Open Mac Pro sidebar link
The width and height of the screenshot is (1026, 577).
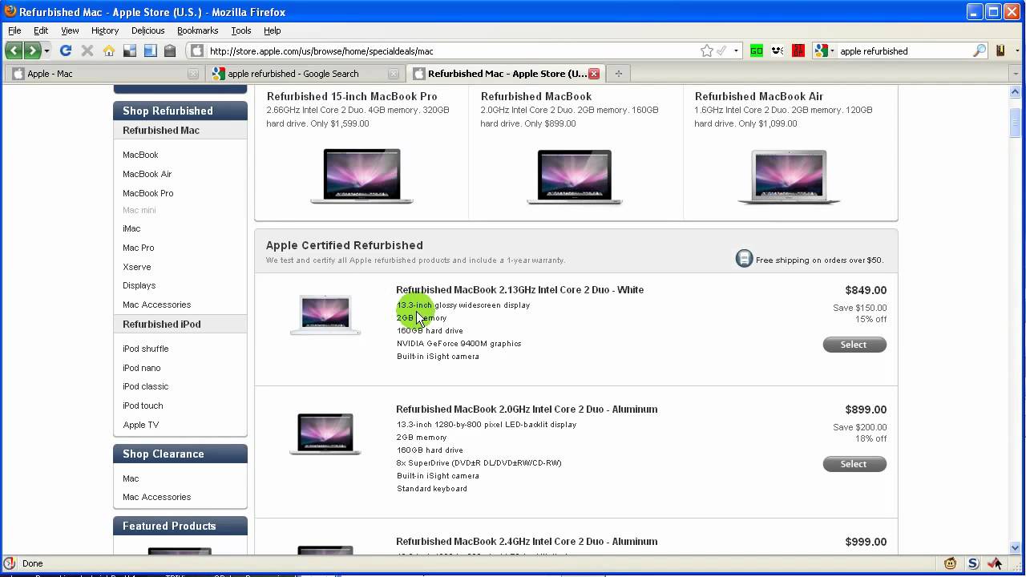pos(138,248)
